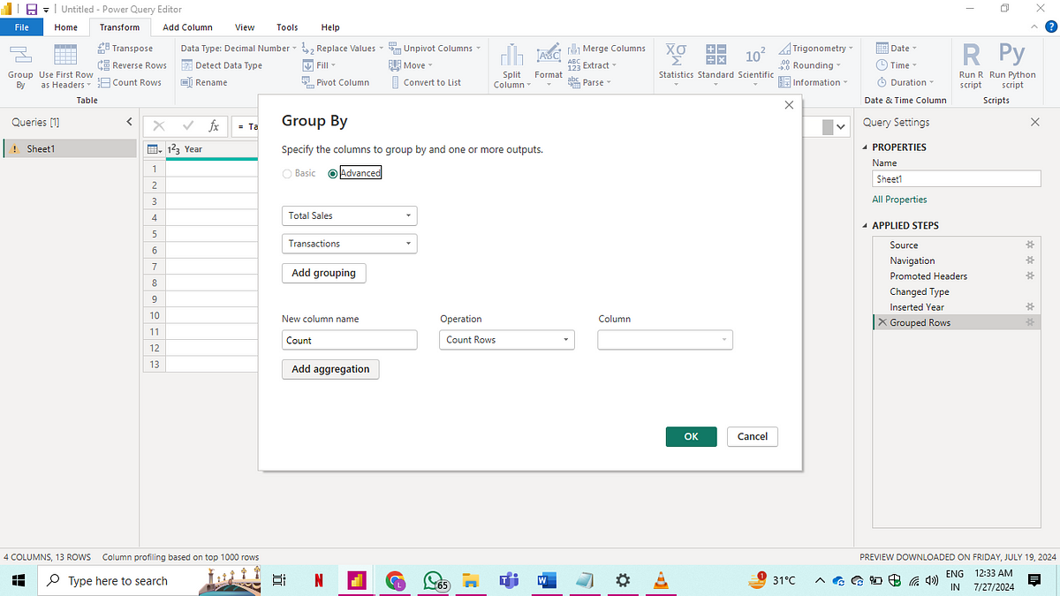Click the Add aggregation button
This screenshot has height=596, width=1060.
click(330, 369)
